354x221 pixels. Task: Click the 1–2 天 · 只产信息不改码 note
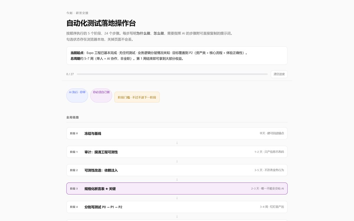pyautogui.click(x=269, y=152)
